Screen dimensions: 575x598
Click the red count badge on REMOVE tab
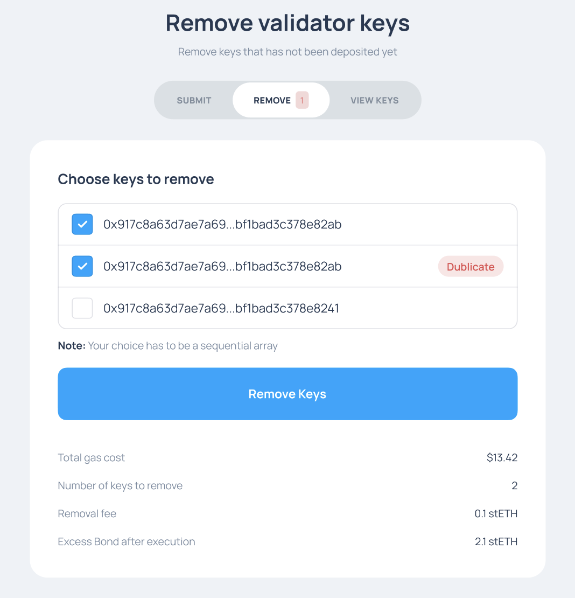302,100
